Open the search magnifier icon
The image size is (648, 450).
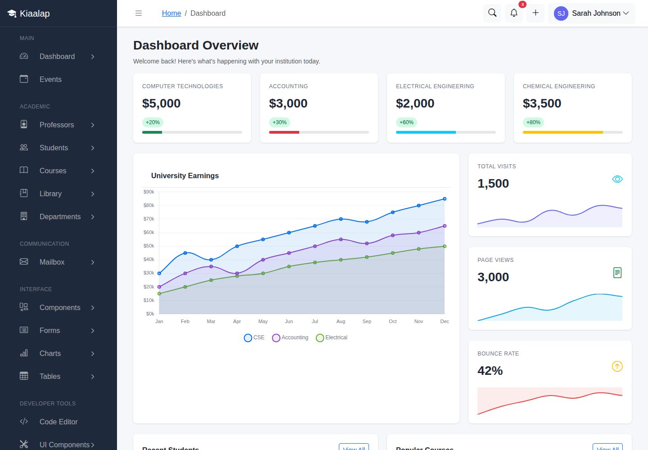click(x=492, y=13)
